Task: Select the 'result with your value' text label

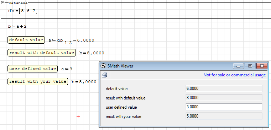Action: 38,81
